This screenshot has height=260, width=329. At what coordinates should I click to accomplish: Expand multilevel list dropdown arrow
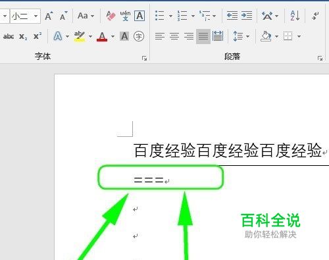214,16
